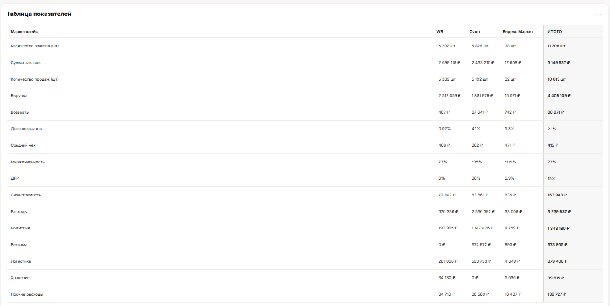Viewport: 610px width, 306px height.
Task: Select the Количество заказов (шт) row
Action: point(305,46)
